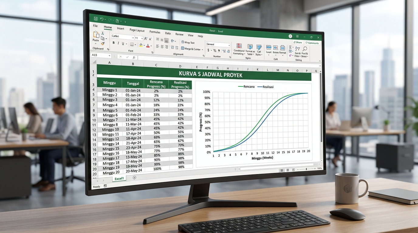This screenshot has width=418, height=233.
Task: Switch to the Formulas tab
Action: (155, 32)
